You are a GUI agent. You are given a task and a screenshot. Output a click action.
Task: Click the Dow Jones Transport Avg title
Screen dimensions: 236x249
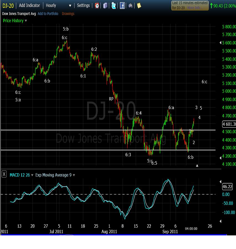click(19, 14)
